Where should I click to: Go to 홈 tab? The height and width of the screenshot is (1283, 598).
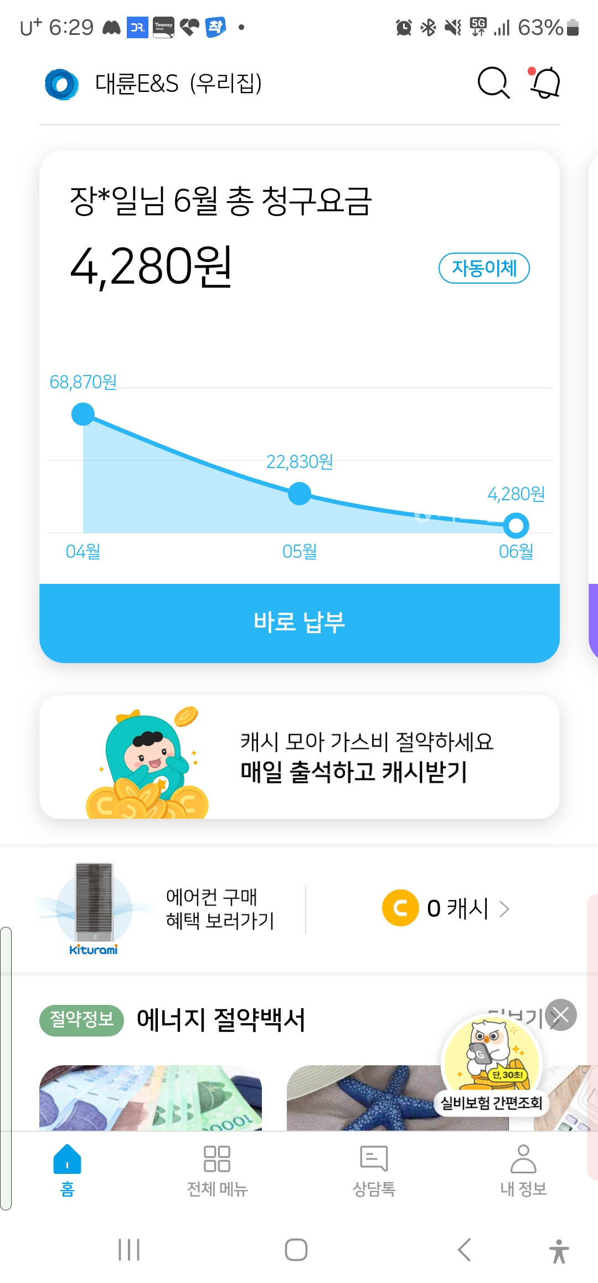[67, 1170]
